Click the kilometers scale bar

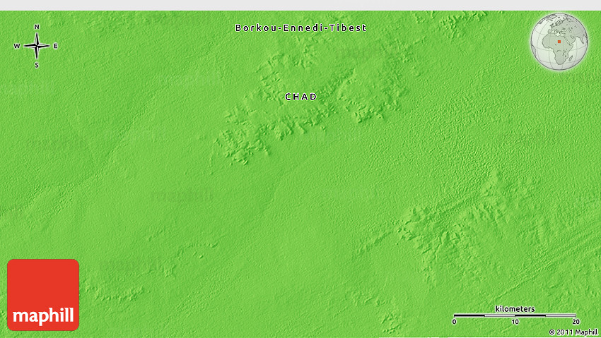[515, 315]
